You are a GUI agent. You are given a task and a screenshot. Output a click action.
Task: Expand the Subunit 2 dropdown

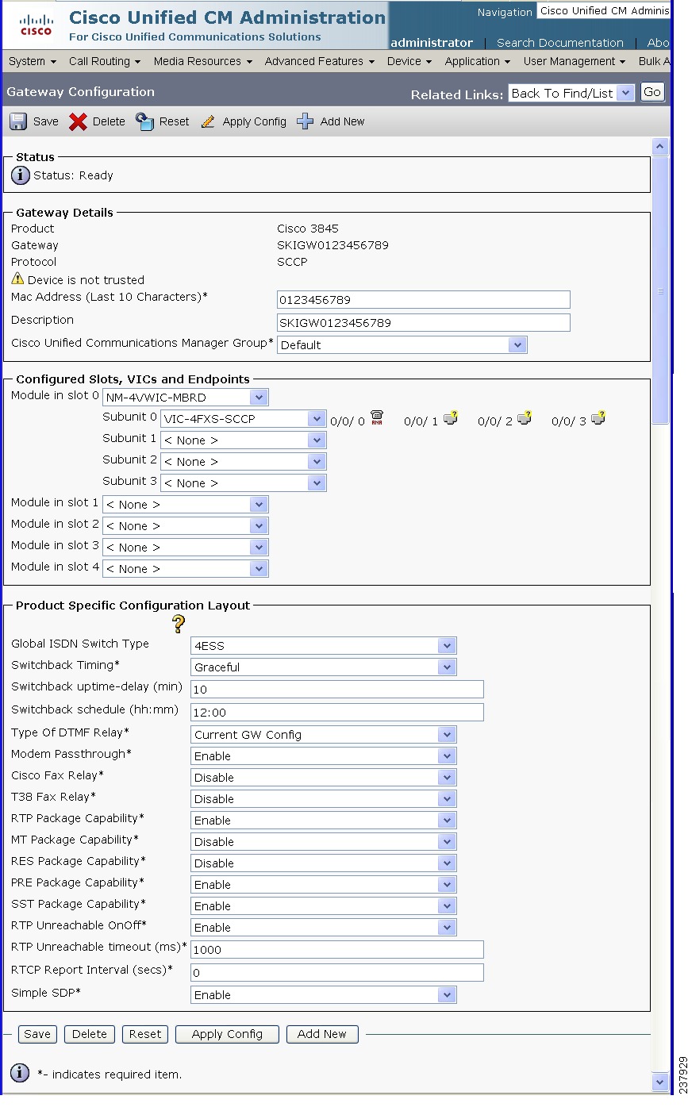click(317, 461)
